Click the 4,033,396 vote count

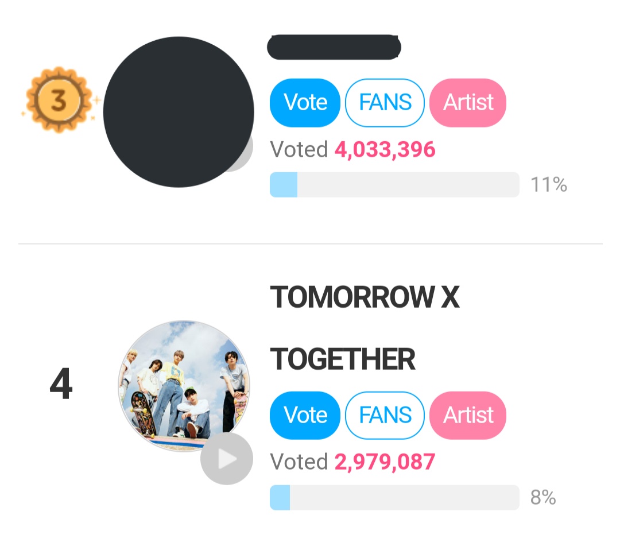[385, 149]
